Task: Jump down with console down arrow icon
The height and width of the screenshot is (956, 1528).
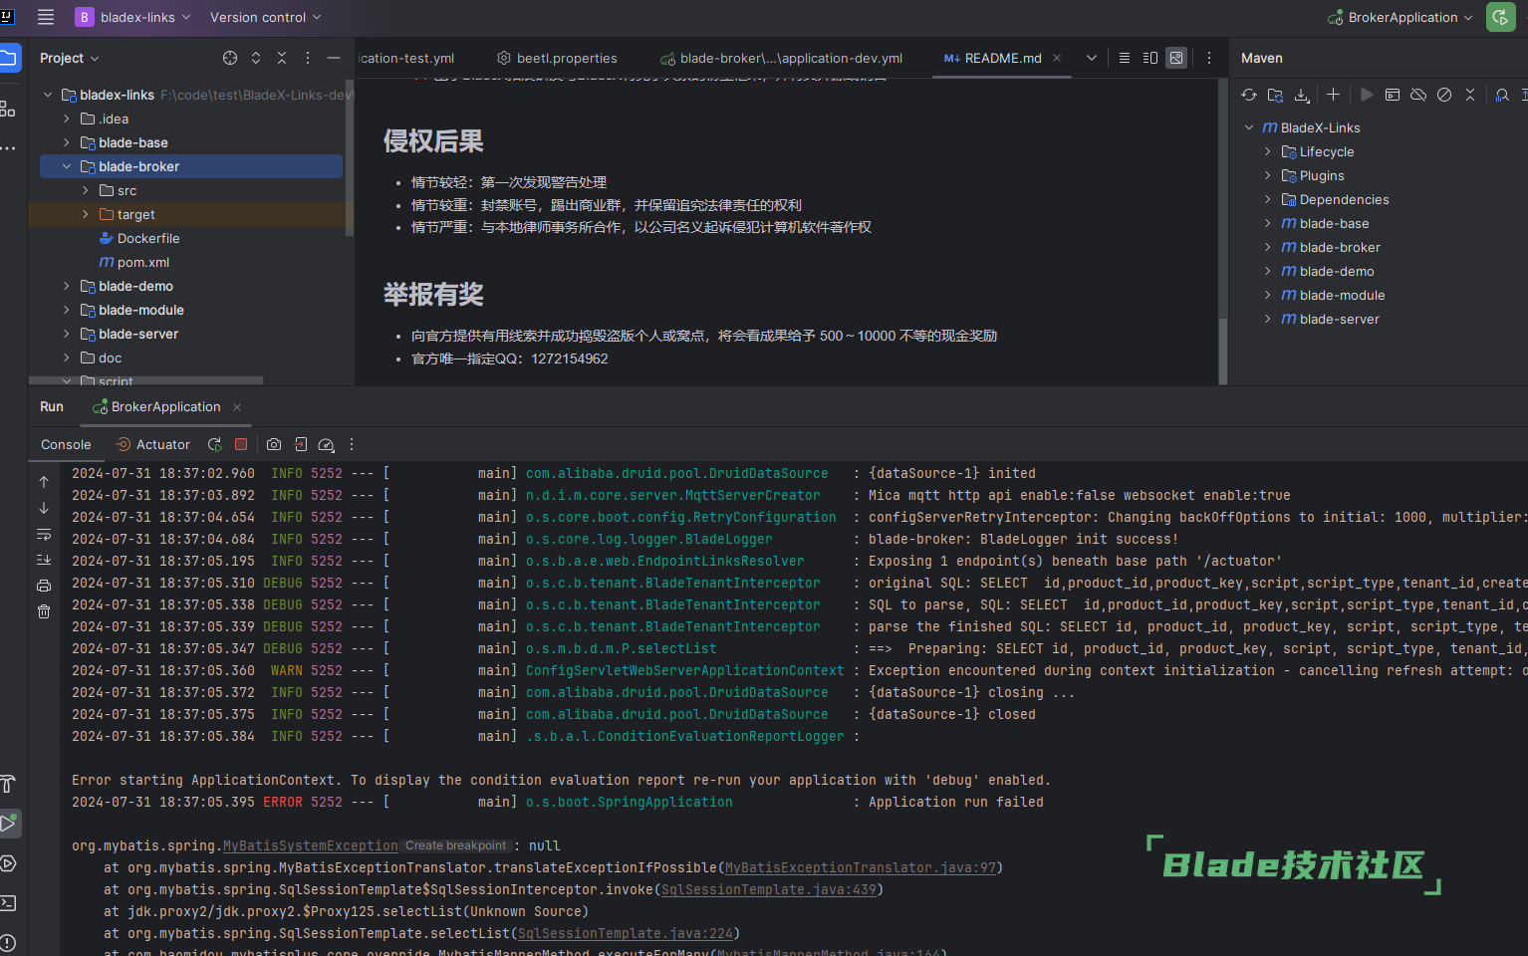Action: (44, 507)
